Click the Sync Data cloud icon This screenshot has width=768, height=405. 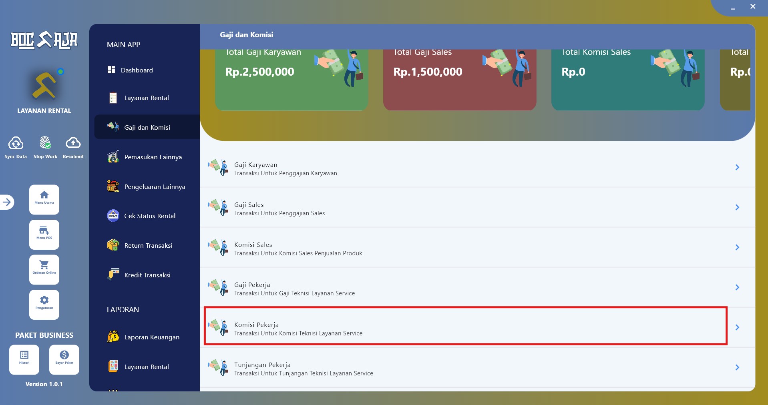[16, 143]
